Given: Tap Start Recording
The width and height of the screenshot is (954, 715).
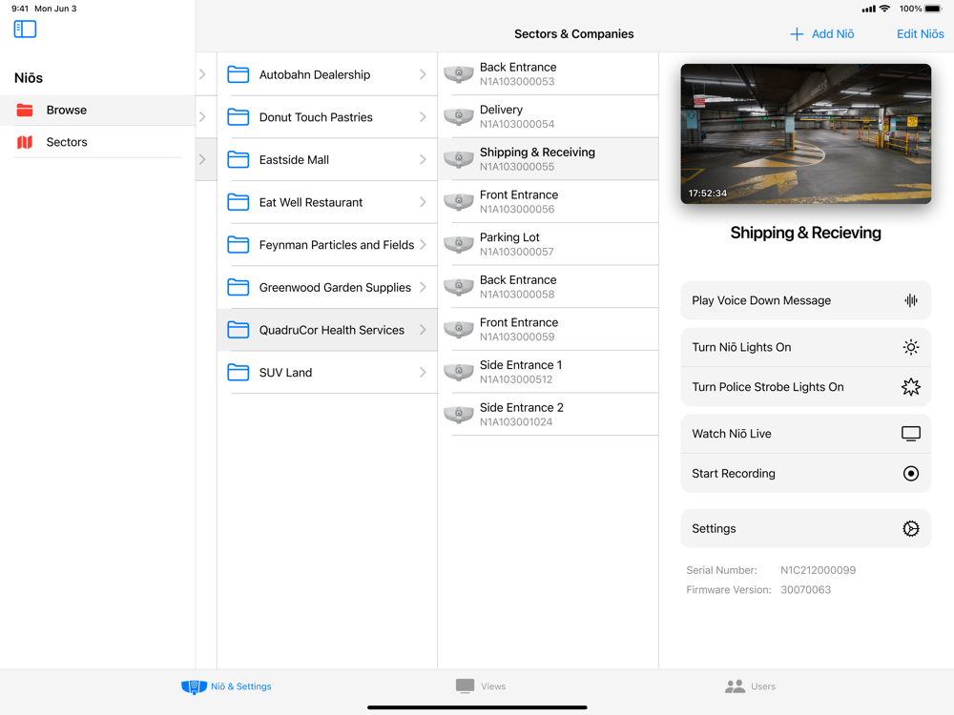Looking at the screenshot, I should pyautogui.click(x=805, y=474).
